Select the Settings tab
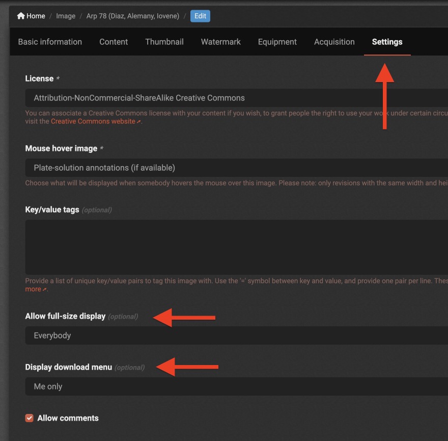 point(387,42)
